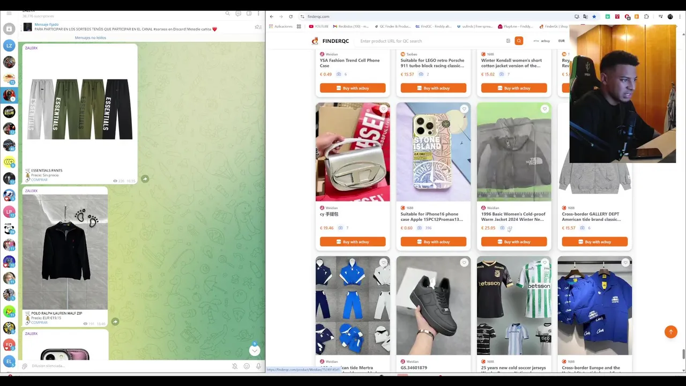Viewport: 686px width, 386px height.
Task: Buy 1996 Basic jacket with acbuy
Action: (x=514, y=242)
